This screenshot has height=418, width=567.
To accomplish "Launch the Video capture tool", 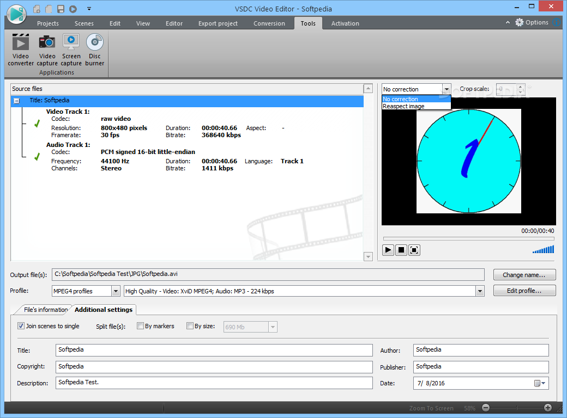I will [47, 50].
